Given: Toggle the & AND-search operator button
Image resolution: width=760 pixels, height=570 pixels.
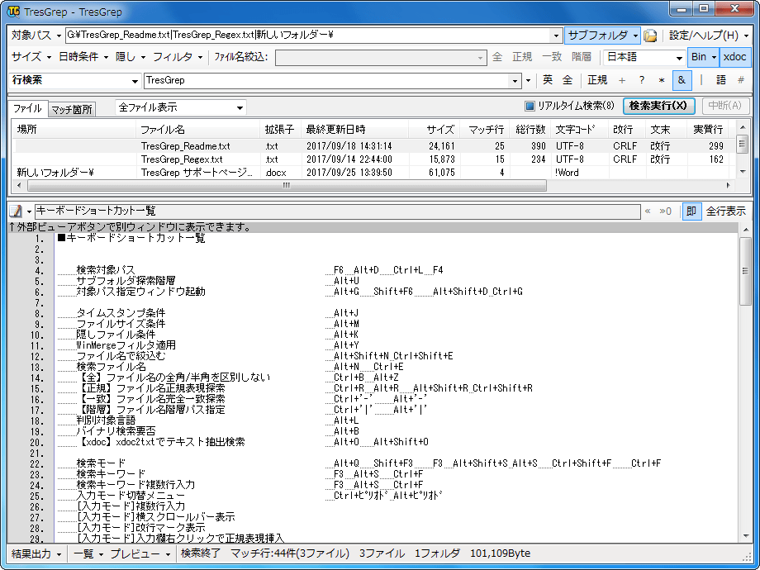Looking at the screenshot, I should point(681,80).
